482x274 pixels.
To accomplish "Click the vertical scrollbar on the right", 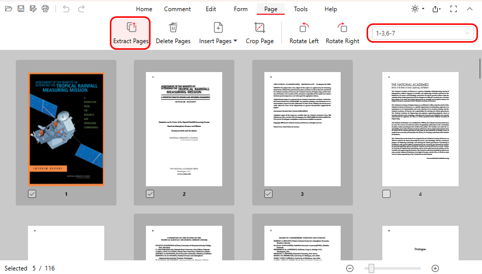I will [x=479, y=68].
